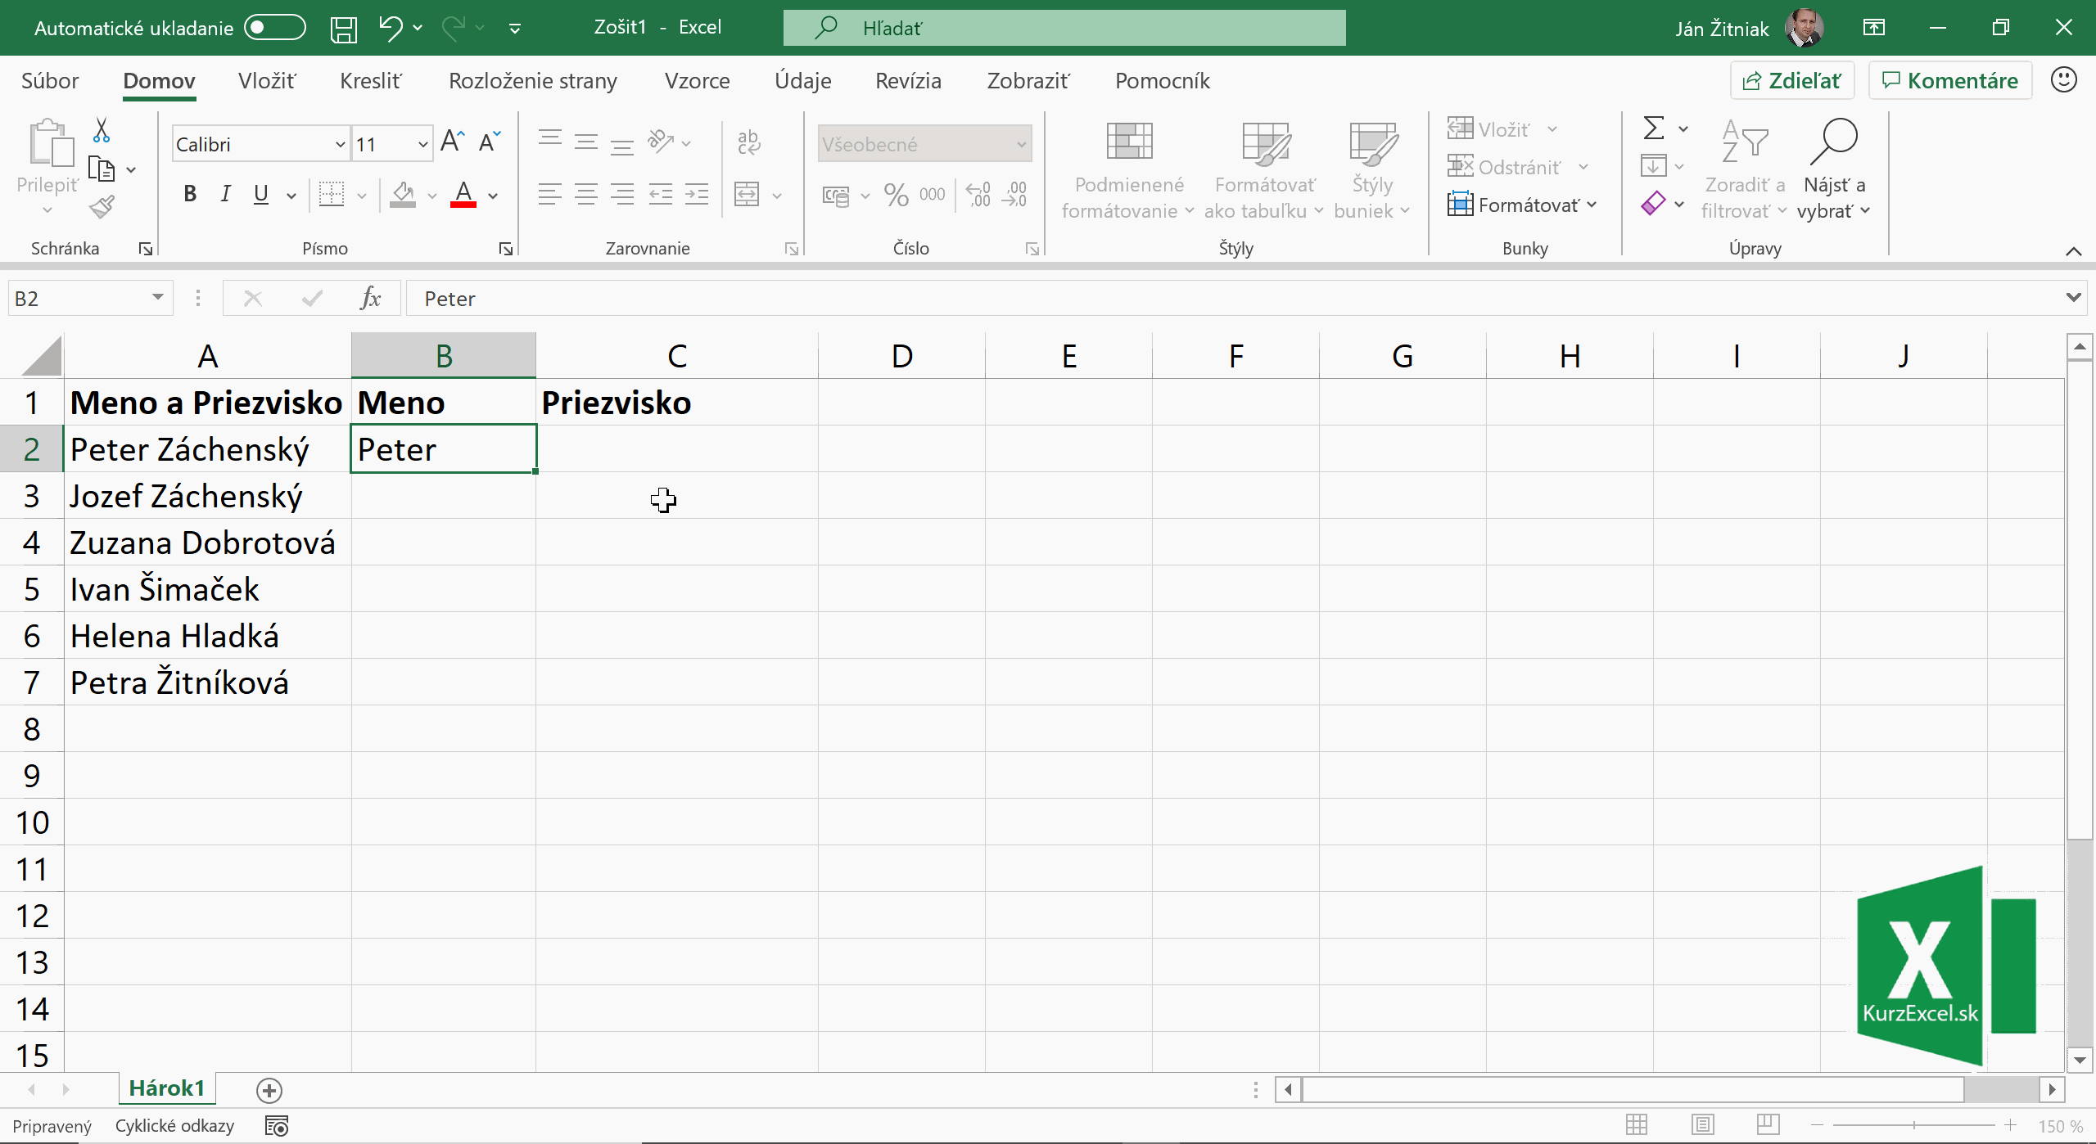Toggle middle vertical alignment

[x=586, y=141]
